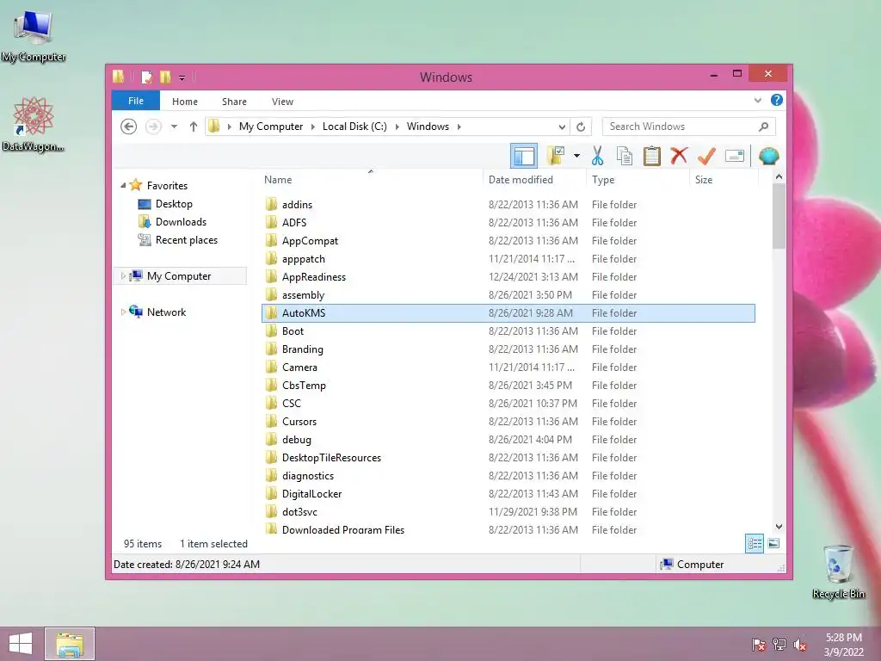
Task: Sort by the Date modified column header
Action: coord(533,179)
